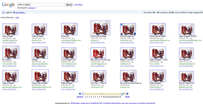Open the 'Meanwhile:' cultureghost thumbnail
This screenshot has width=203, height=104.
click(69, 29)
